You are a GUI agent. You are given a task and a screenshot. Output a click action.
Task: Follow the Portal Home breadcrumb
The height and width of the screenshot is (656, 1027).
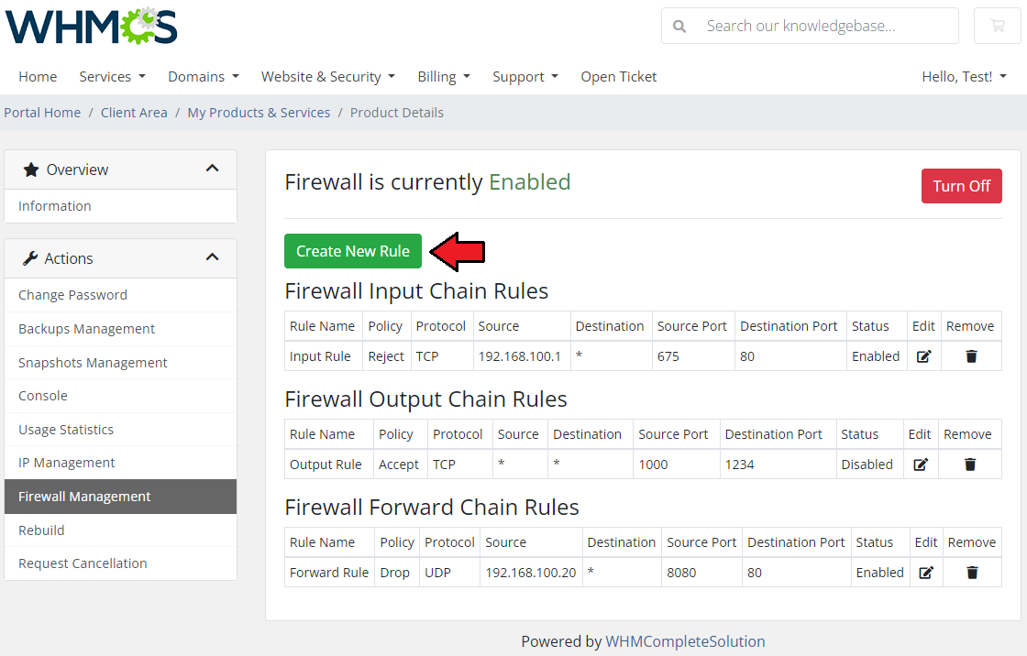click(42, 113)
